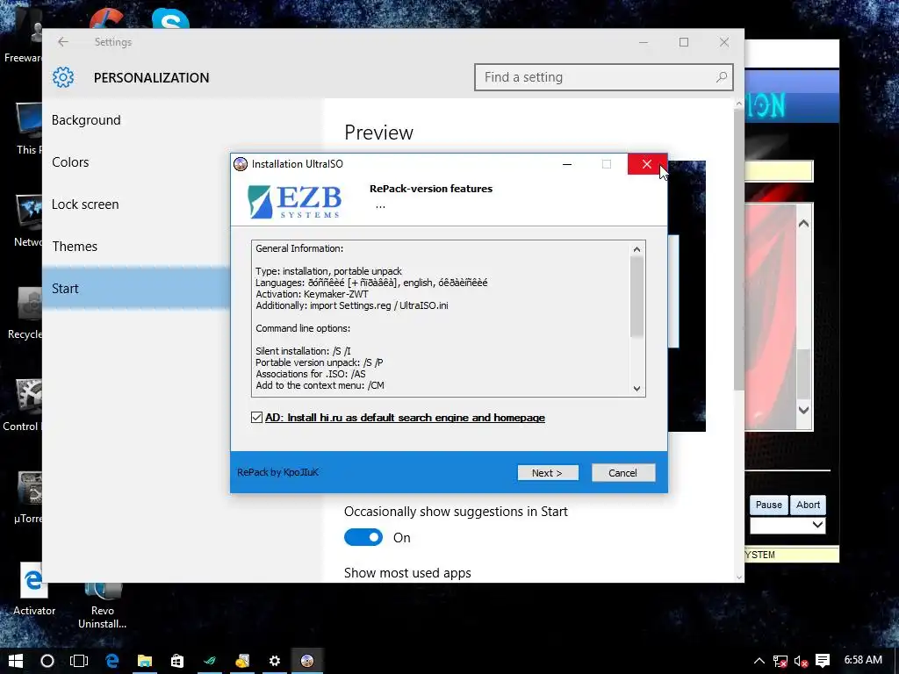Viewport: 899px width, 674px height.
Task: Open the Windows Store taskbar icon
Action: [x=177, y=661]
